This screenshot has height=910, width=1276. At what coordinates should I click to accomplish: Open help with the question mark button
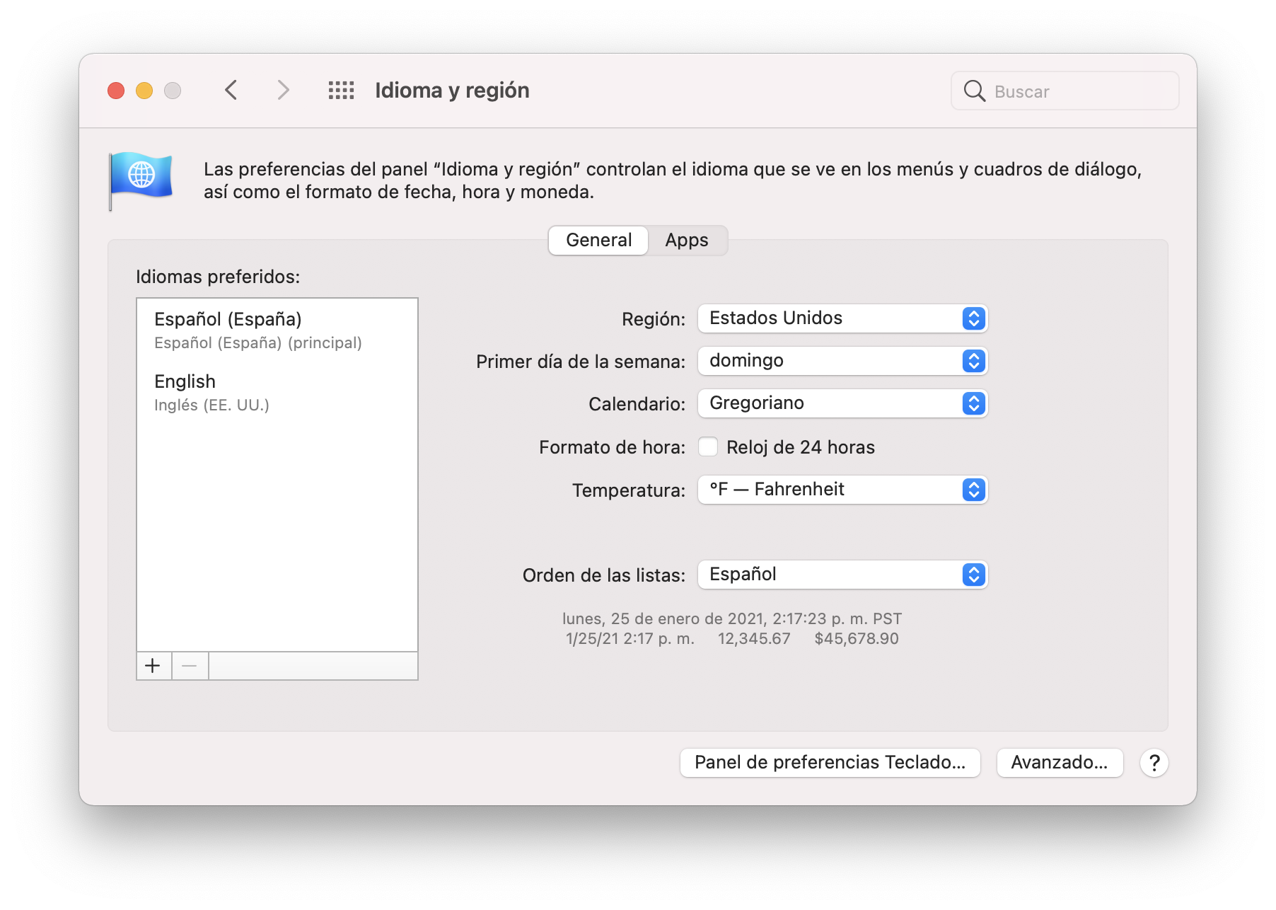(x=1154, y=763)
